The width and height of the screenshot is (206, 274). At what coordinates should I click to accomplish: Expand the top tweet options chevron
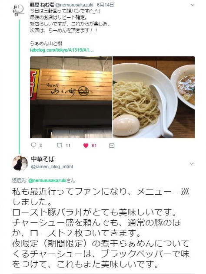click(193, 5)
